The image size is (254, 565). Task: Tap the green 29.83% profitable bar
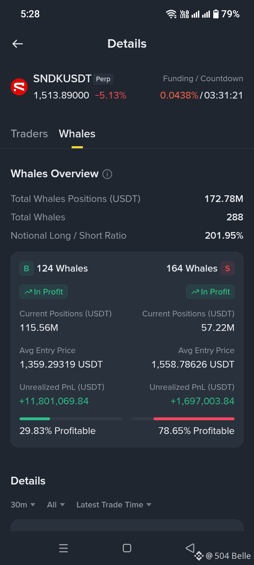coord(35,419)
